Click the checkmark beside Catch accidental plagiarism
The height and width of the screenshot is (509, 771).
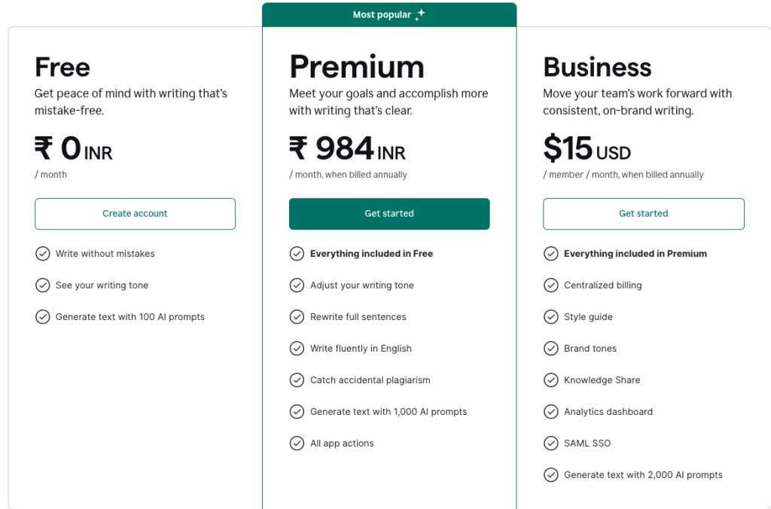(297, 380)
